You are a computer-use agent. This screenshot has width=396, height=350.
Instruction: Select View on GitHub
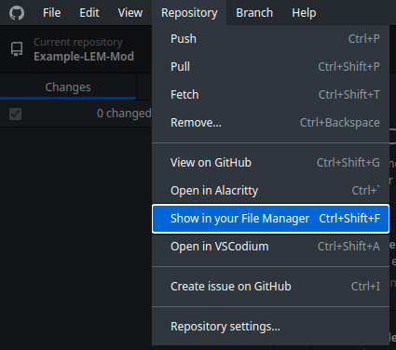point(270,163)
